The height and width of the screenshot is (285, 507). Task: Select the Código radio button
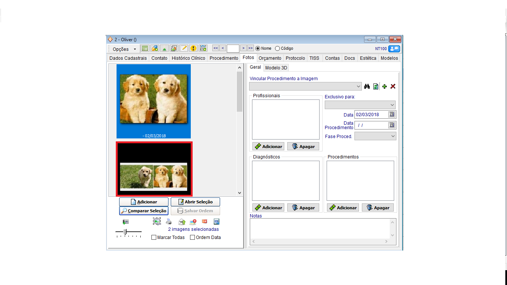278,48
